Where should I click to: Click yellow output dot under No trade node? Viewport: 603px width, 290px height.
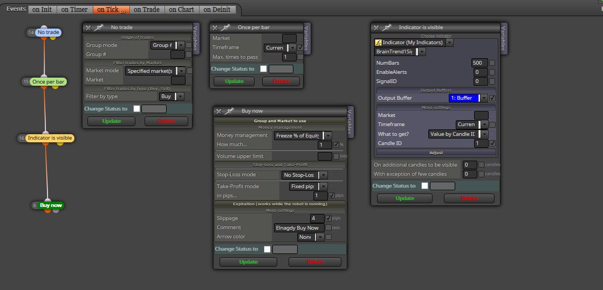(53, 38)
